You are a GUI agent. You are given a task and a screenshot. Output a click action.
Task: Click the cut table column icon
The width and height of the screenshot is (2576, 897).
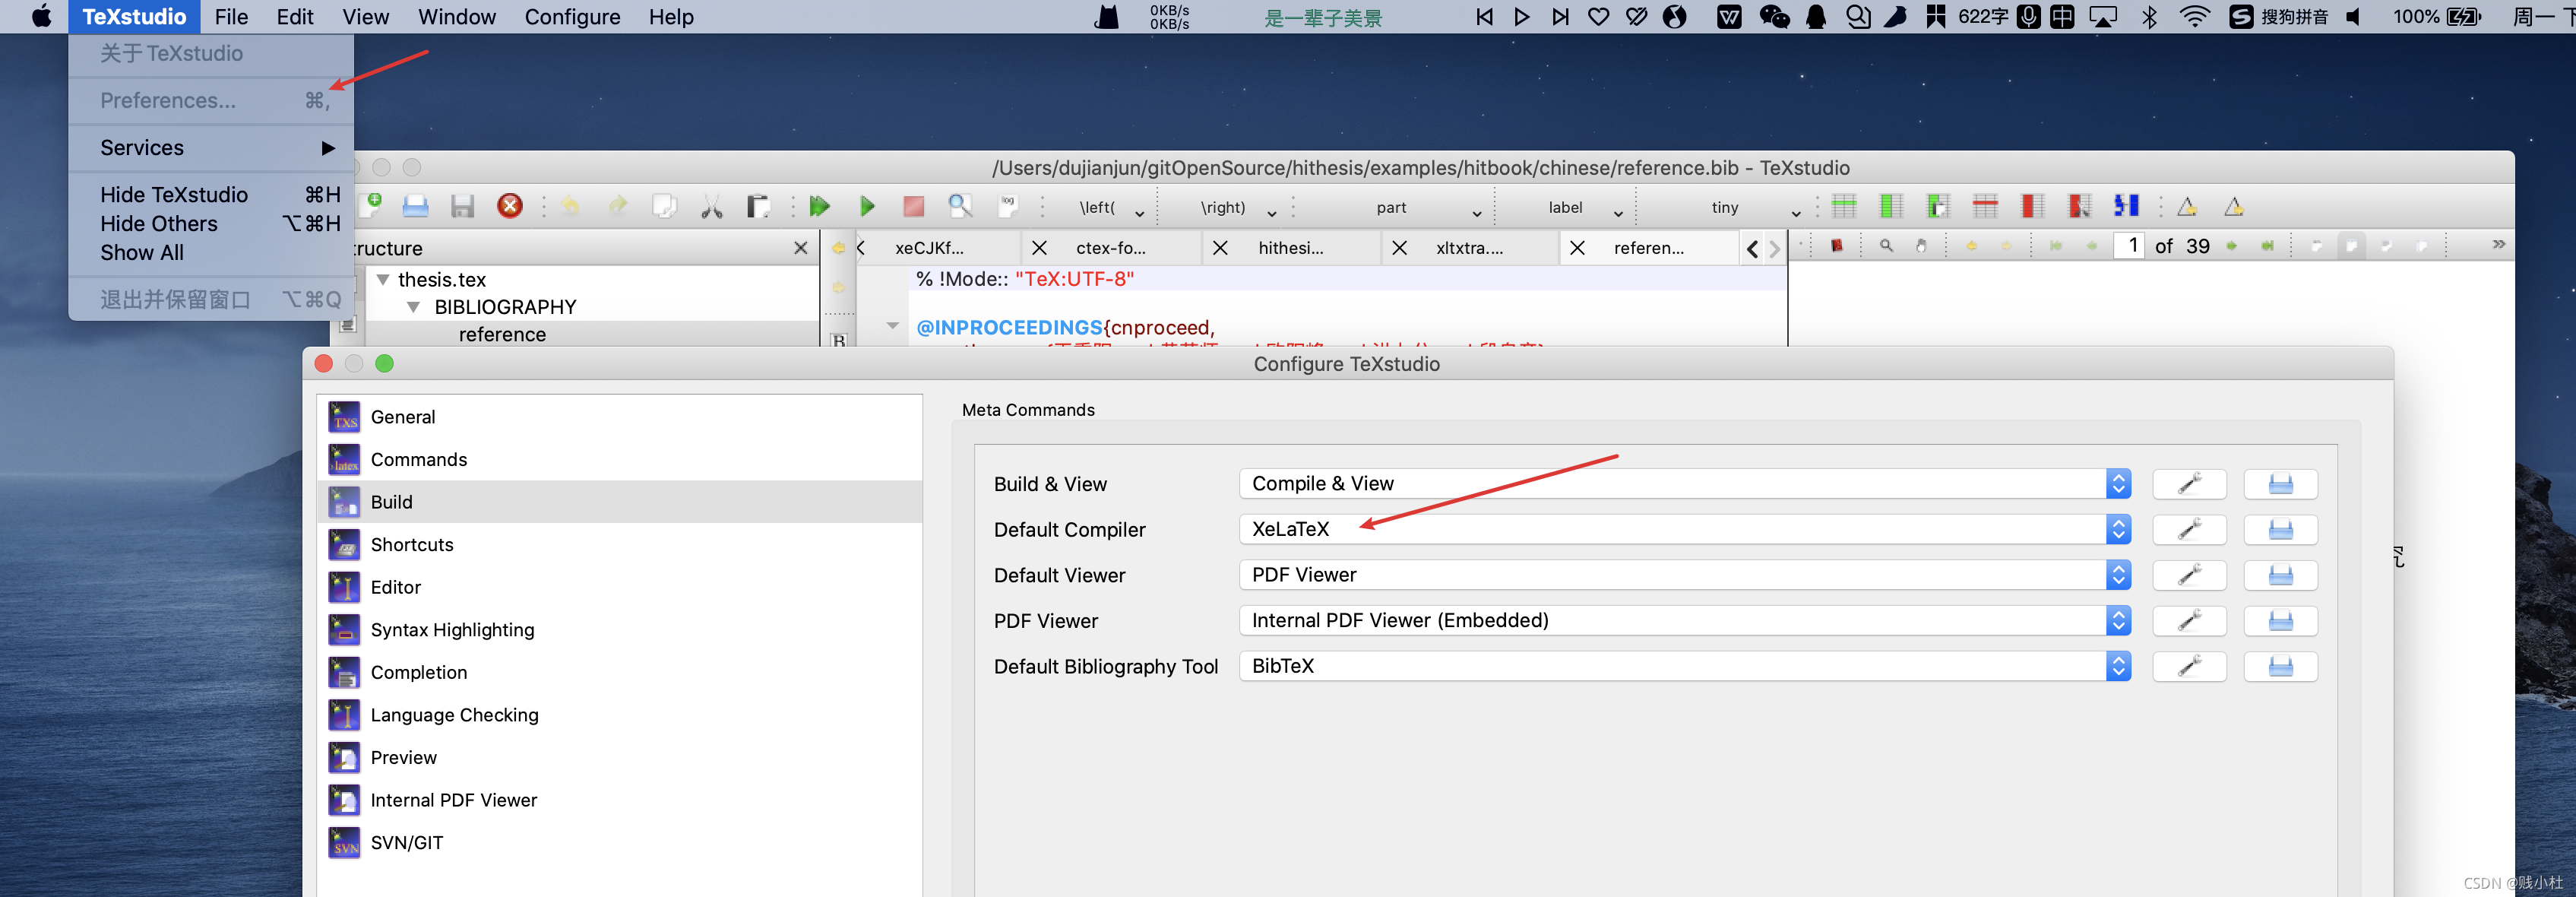pyautogui.click(x=2079, y=207)
